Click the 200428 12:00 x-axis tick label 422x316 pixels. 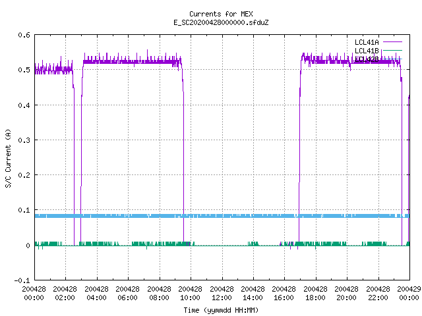click(x=222, y=294)
